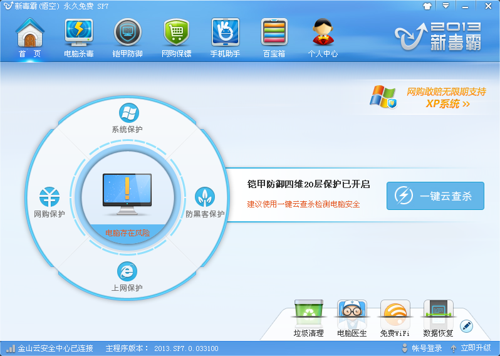The image size is (500, 356).
Task: Minimize the 新毒霸 window
Action: [x=466, y=6]
